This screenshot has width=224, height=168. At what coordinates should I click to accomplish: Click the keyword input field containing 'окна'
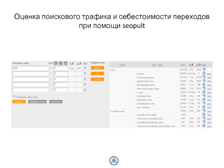[x=31, y=68]
